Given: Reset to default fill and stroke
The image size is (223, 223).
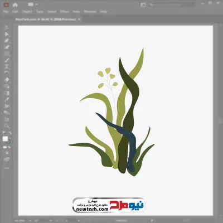Looking at the screenshot, I should [4, 133].
